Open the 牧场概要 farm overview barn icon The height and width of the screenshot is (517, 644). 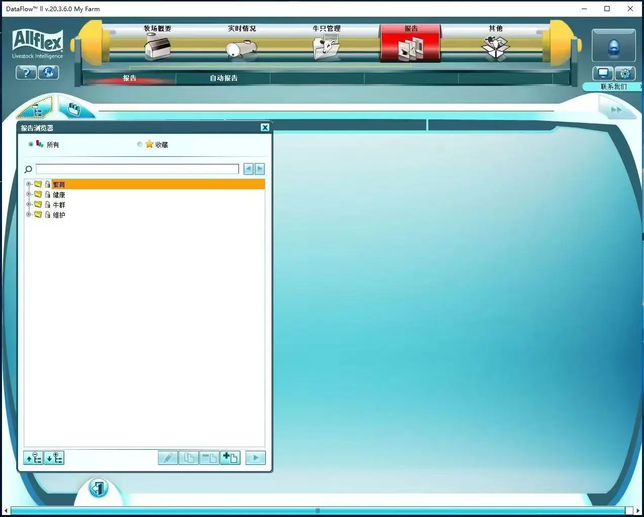(x=157, y=48)
